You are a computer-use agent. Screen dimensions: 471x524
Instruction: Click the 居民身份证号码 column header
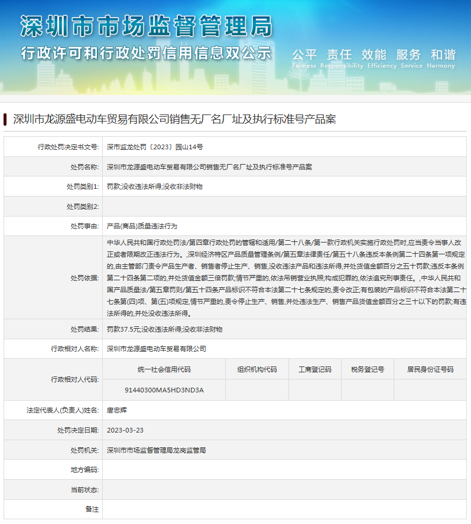(x=430, y=369)
